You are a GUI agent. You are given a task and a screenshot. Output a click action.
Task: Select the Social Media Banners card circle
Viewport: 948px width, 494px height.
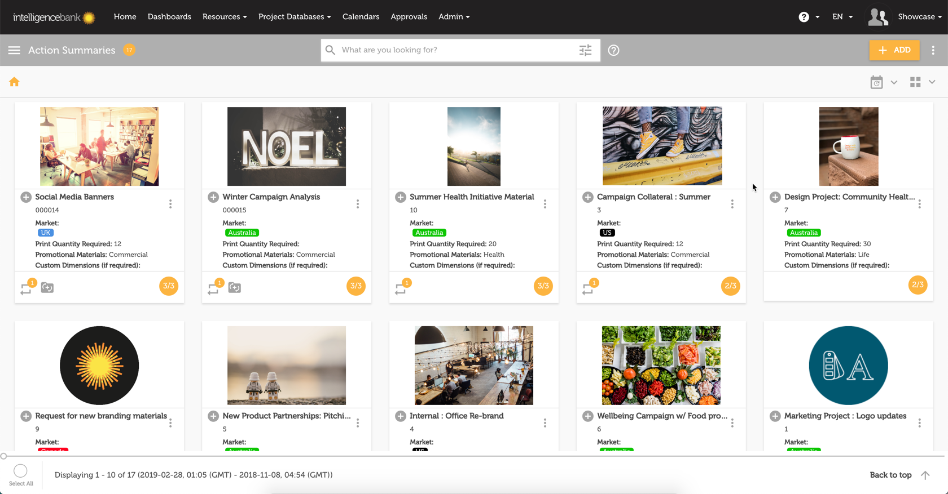(x=26, y=197)
